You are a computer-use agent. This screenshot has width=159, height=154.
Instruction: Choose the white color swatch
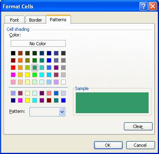[x=63, y=82]
